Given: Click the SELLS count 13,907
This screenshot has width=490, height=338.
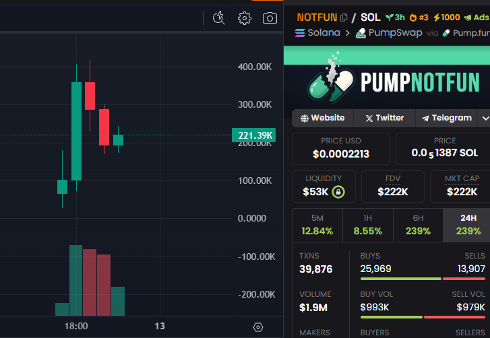Looking at the screenshot, I should coord(471,269).
